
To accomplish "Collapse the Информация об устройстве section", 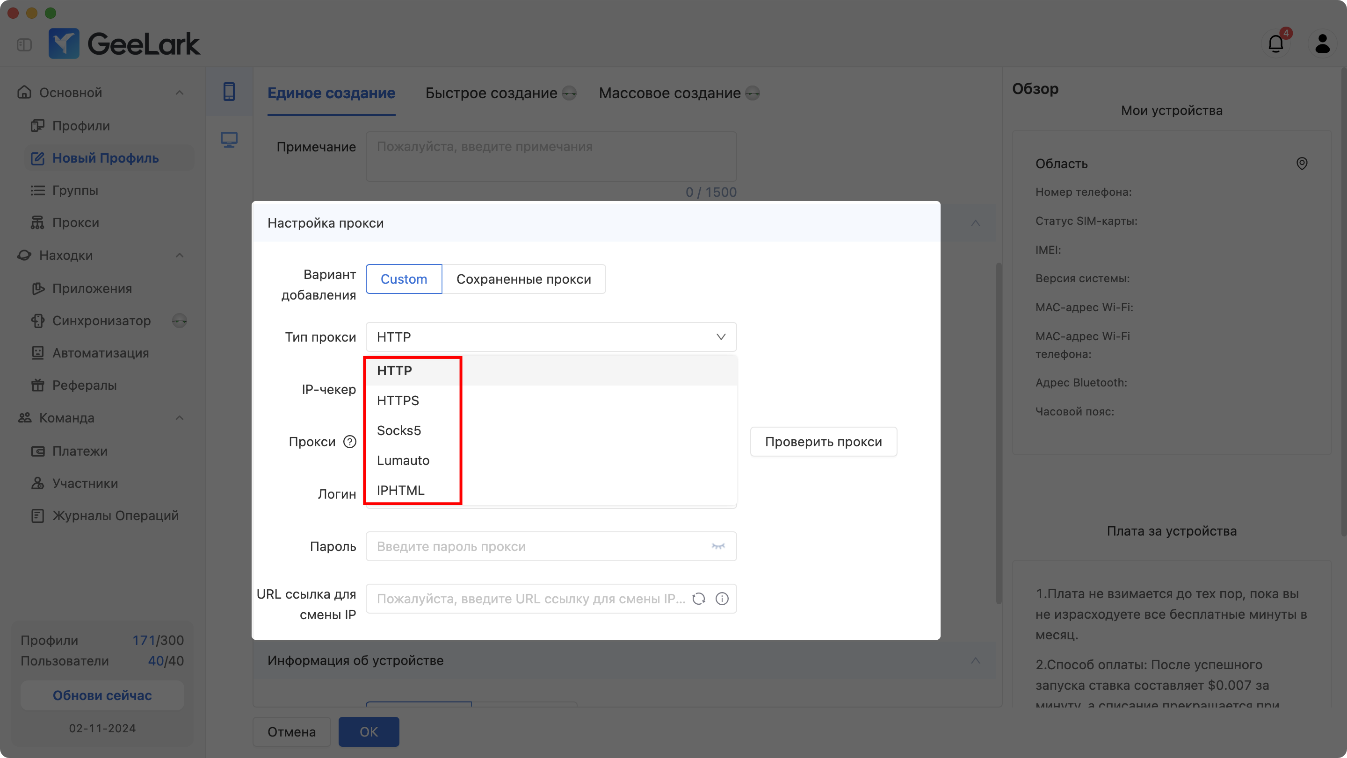I will (975, 661).
